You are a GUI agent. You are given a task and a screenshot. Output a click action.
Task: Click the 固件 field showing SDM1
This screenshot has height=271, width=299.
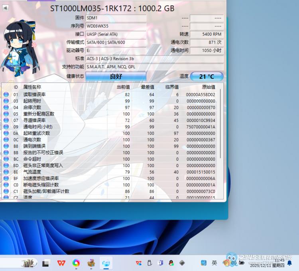[x=116, y=18]
